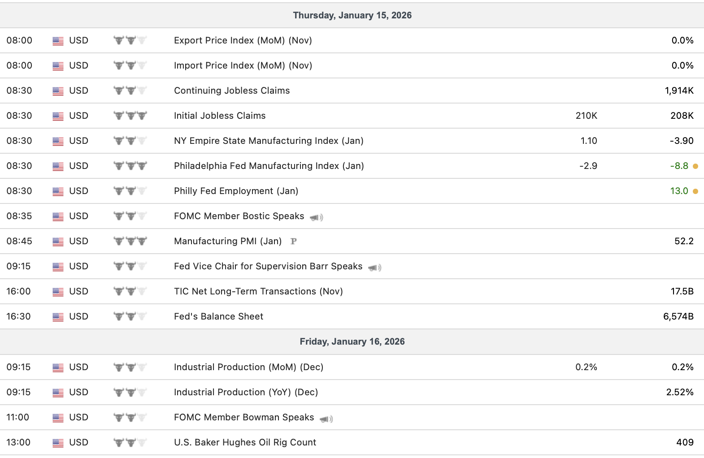The image size is (704, 458).
Task: Click the Thursday, January 15, 2026 date header
Action: point(352,15)
